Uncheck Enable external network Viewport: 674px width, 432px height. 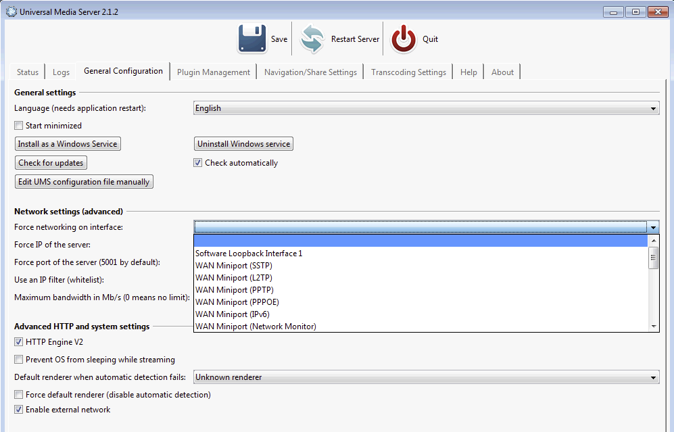(18, 410)
